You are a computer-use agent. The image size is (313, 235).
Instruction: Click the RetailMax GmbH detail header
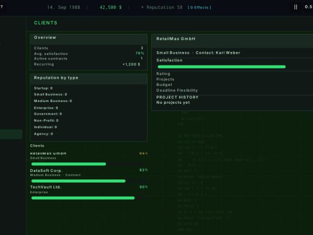[232, 41]
